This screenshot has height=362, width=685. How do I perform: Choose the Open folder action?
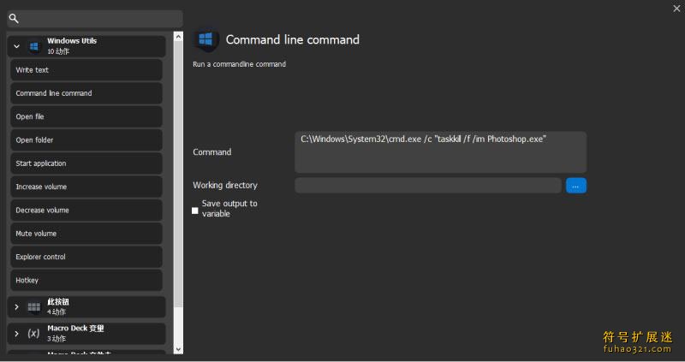click(x=86, y=139)
